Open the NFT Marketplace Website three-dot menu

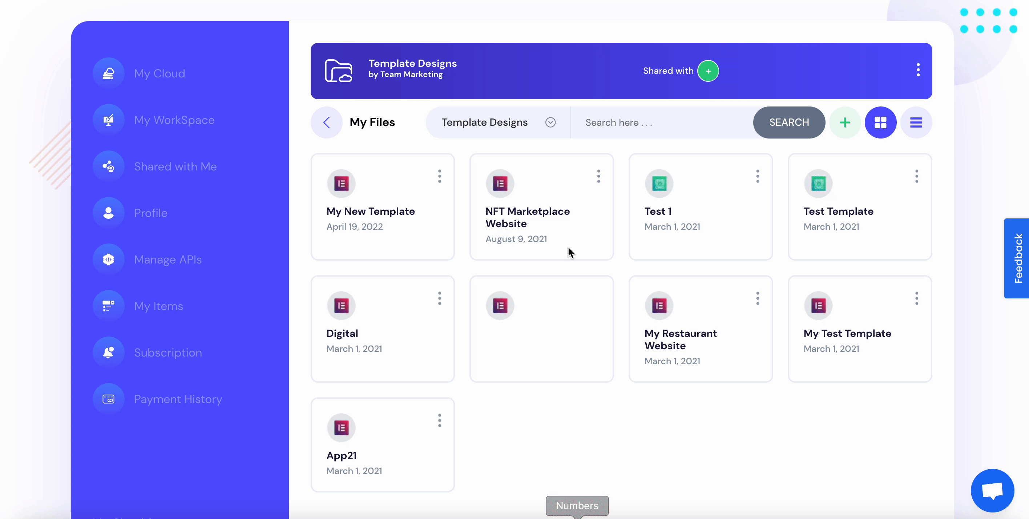(598, 176)
